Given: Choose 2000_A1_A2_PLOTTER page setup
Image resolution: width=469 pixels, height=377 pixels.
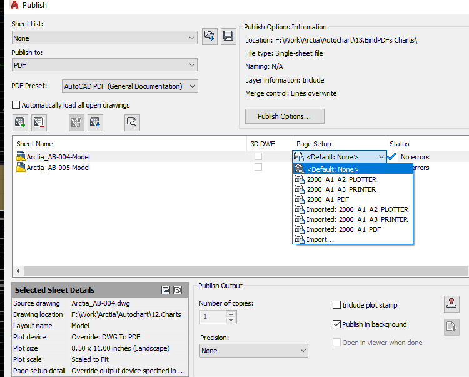Looking at the screenshot, I should pyautogui.click(x=353, y=179).
